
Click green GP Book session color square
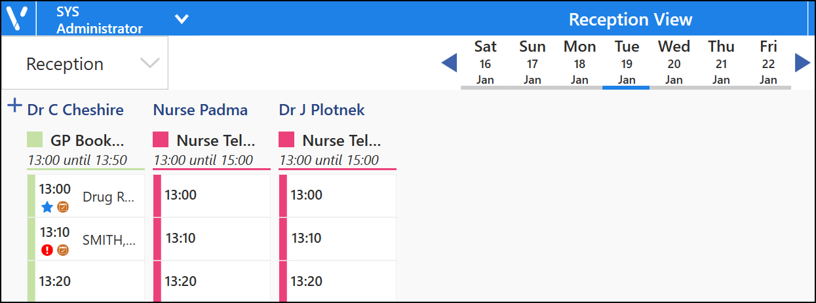pyautogui.click(x=35, y=140)
